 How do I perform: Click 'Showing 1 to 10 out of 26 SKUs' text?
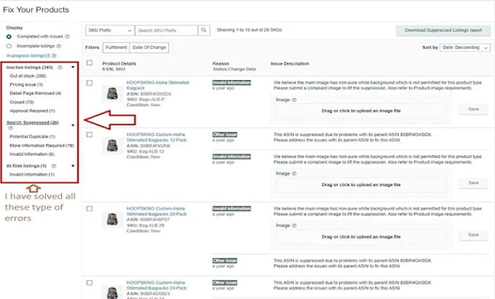pyautogui.click(x=250, y=30)
